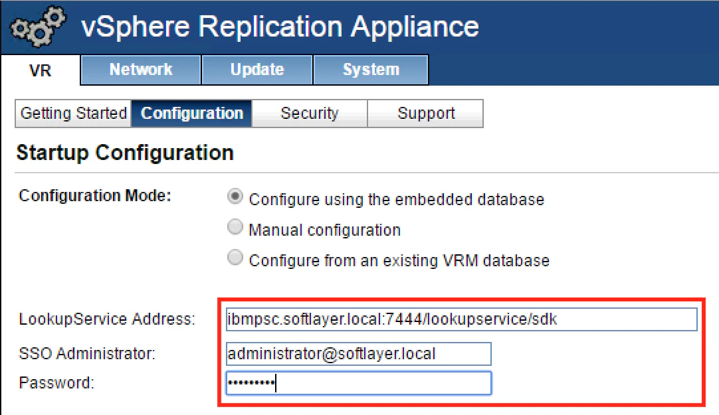Focus the Password input field
The image size is (719, 415).
(x=359, y=383)
